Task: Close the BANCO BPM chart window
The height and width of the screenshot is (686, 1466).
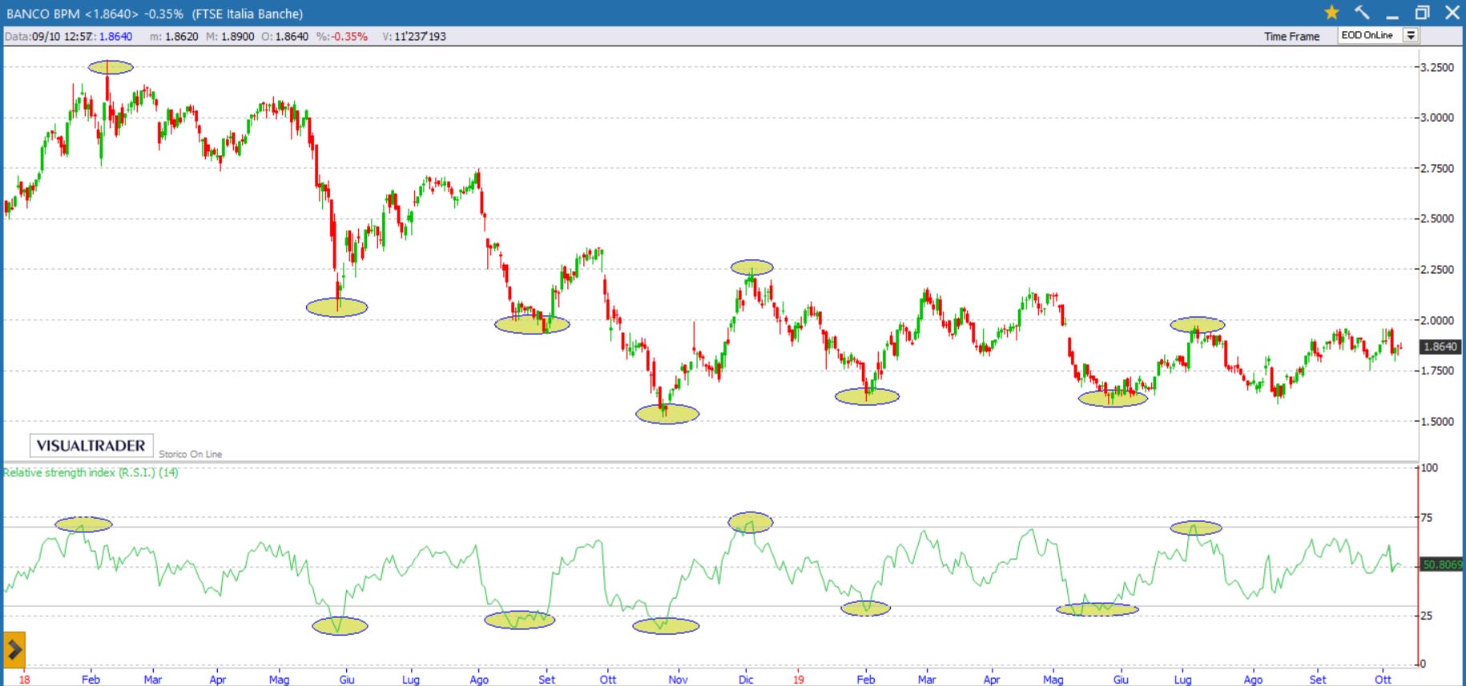Action: [x=1452, y=12]
